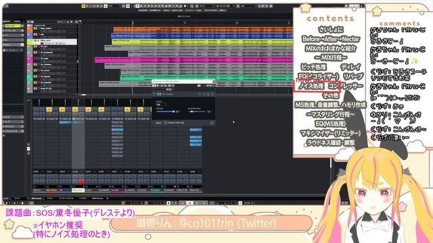The width and height of the screenshot is (433, 243).
Task: Click the timeline ruler above the arrangement
Action: coord(187,22)
